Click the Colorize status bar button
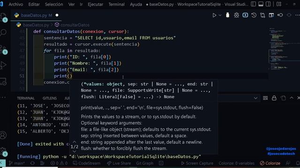Viewport: 300px width, 168px height. 270,163
